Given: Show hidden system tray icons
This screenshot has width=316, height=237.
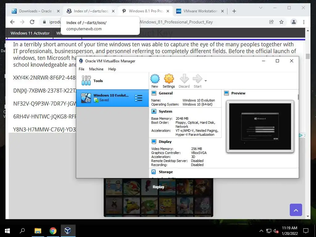Looking at the screenshot, I should (x=261, y=231).
